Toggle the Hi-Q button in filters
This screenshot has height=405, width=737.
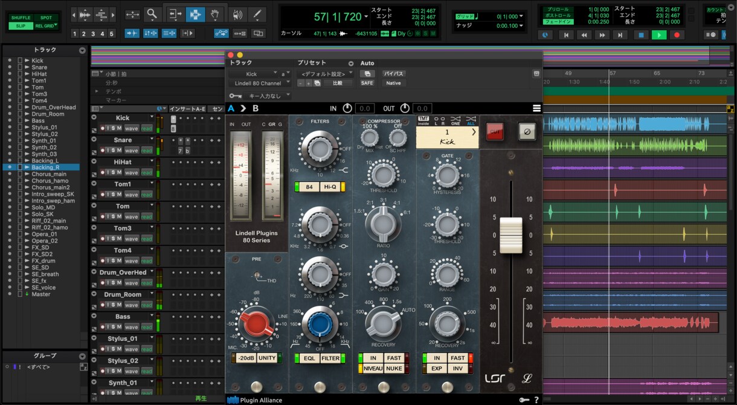click(x=330, y=187)
